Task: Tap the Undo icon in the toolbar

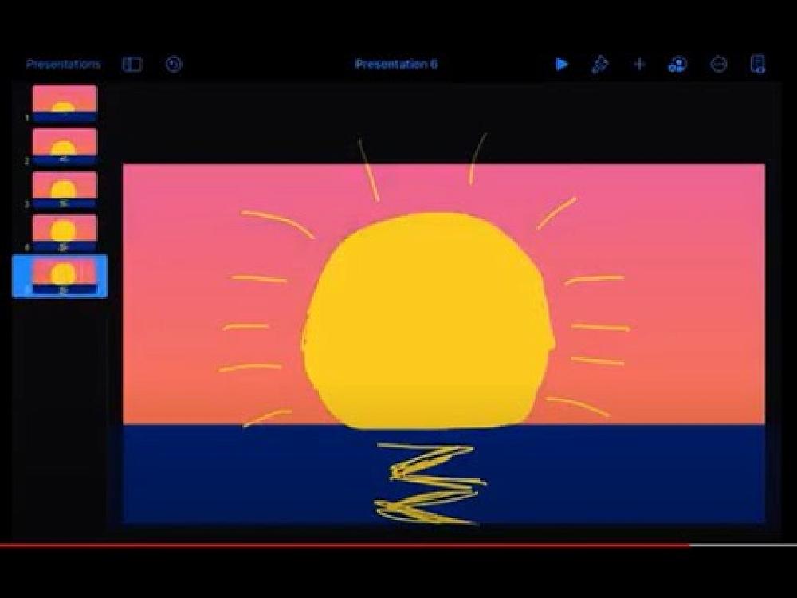Action: 172,63
